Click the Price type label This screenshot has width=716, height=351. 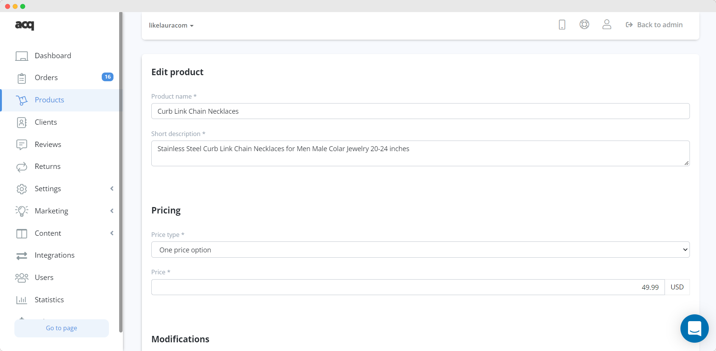[168, 235]
